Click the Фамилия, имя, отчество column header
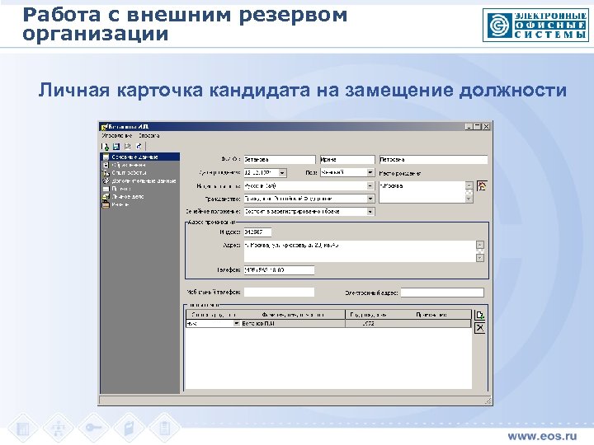This screenshot has height=445, width=594. tap(293, 315)
